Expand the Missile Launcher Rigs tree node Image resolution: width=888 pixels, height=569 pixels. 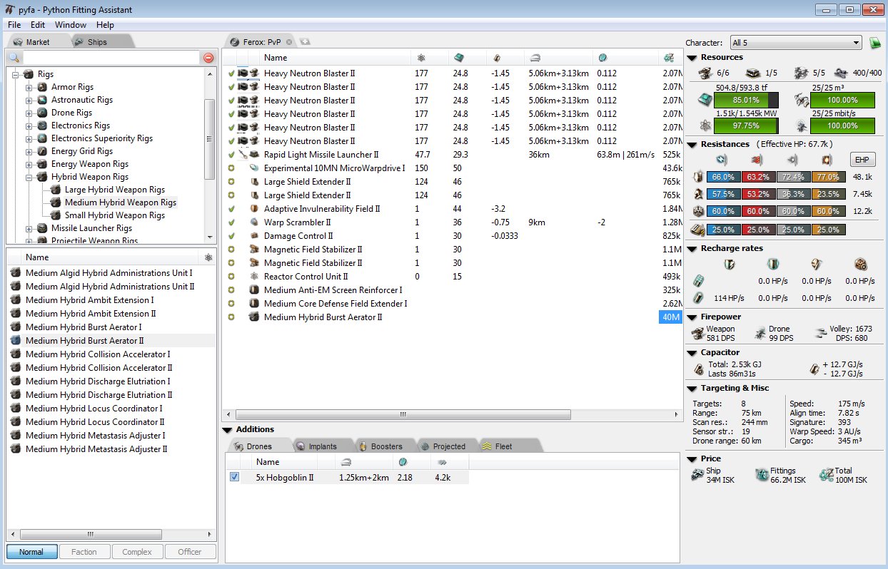click(29, 228)
